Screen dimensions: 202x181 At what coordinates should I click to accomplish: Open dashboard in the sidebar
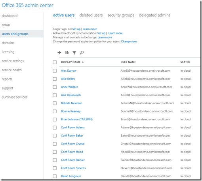[x=10, y=16]
